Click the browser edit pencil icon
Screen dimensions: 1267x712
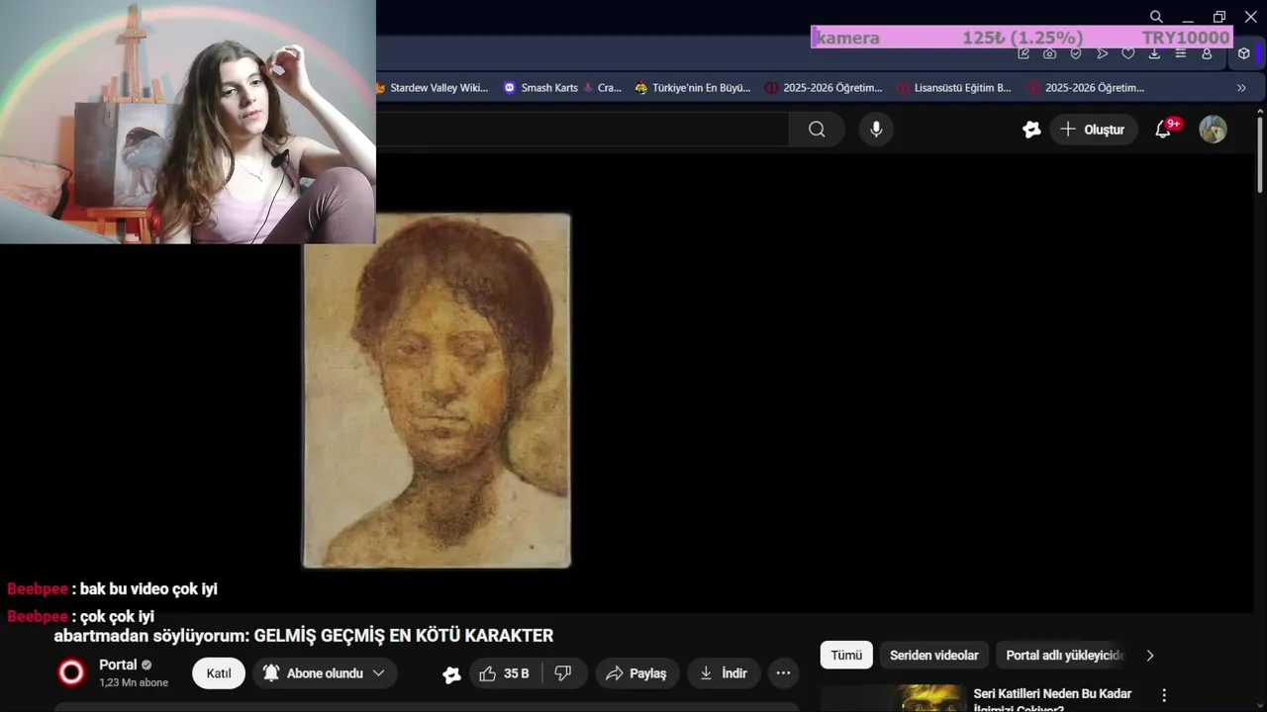pos(1023,54)
